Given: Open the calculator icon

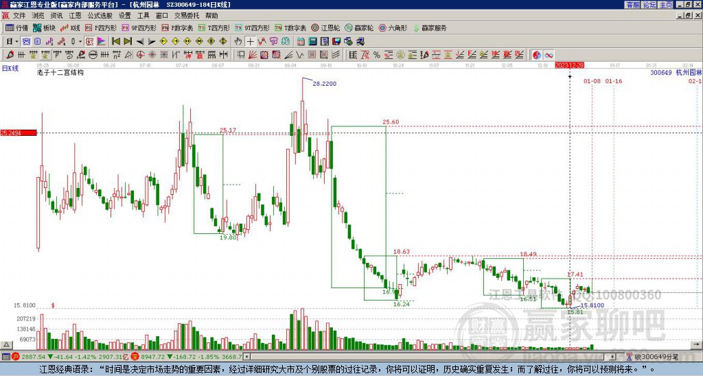Looking at the screenshot, I should click(313, 42).
